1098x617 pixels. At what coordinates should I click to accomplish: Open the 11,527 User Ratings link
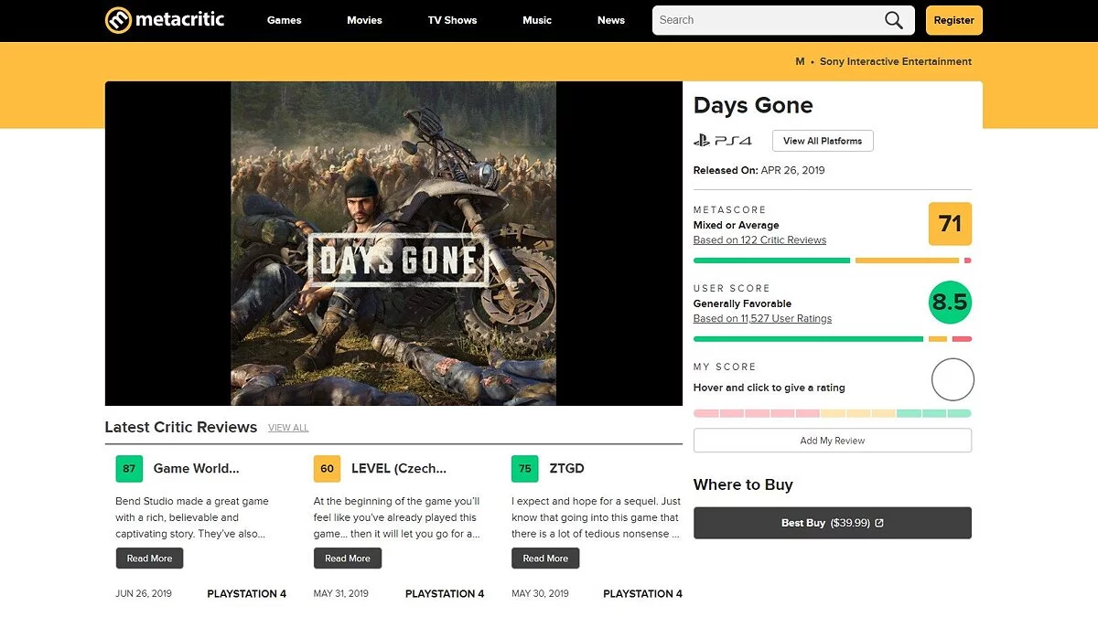pyautogui.click(x=762, y=319)
